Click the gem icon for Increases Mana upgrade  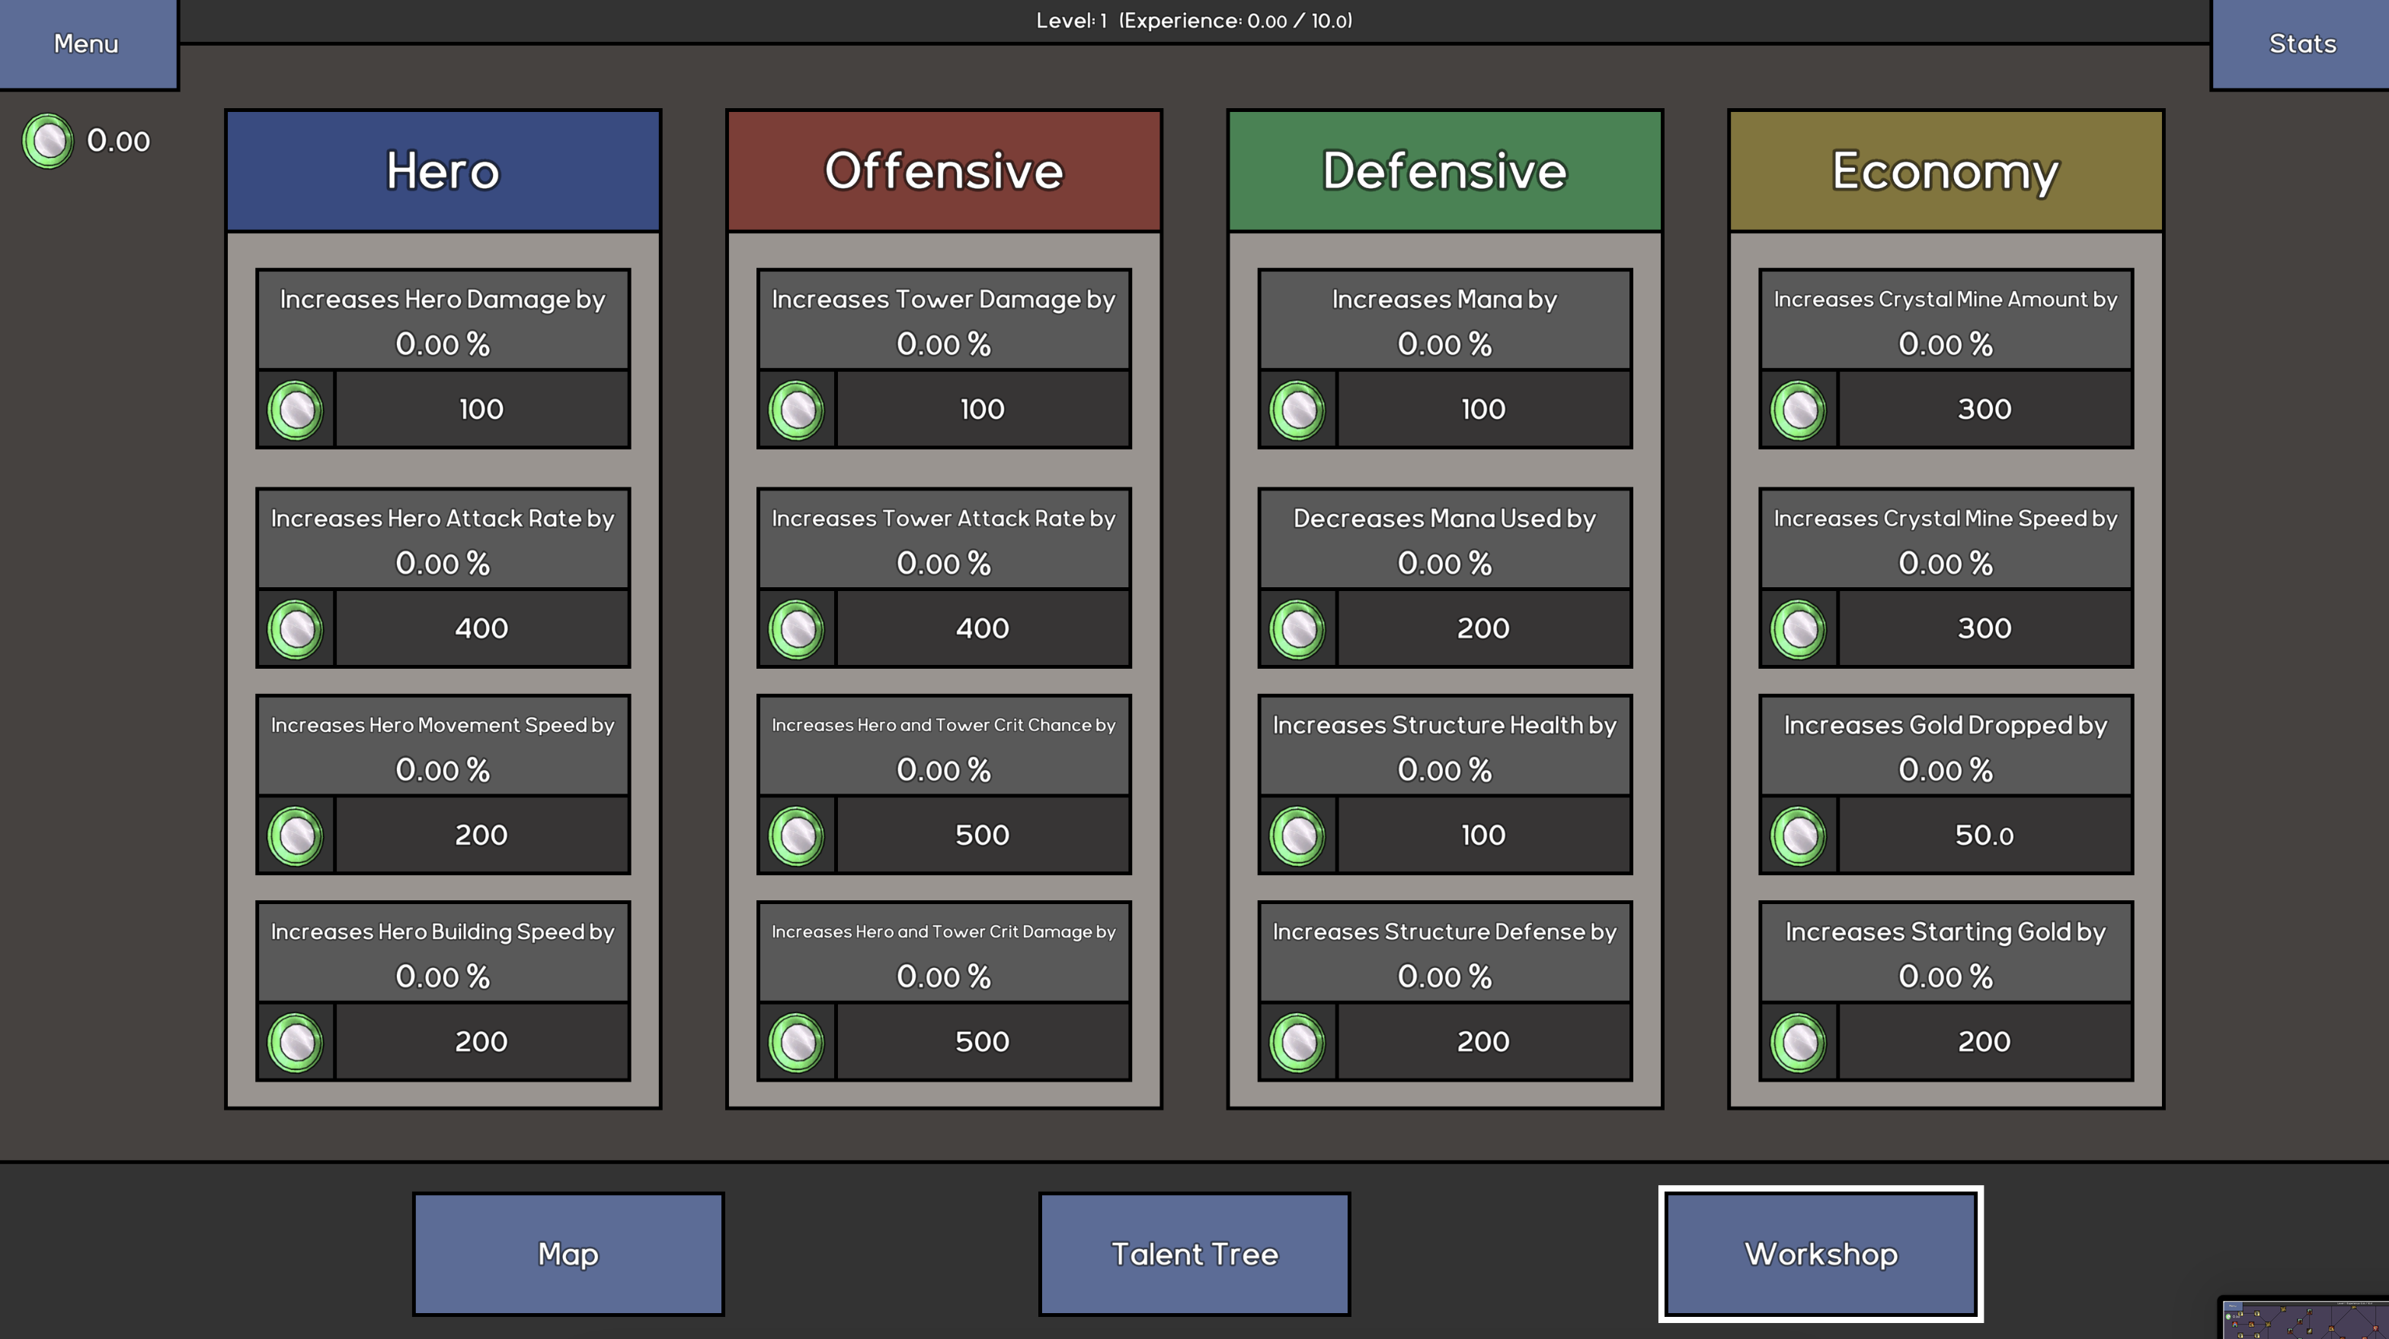coord(1297,410)
